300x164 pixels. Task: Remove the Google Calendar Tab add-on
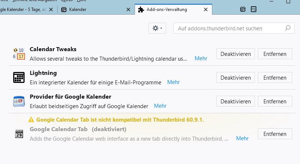(275, 134)
